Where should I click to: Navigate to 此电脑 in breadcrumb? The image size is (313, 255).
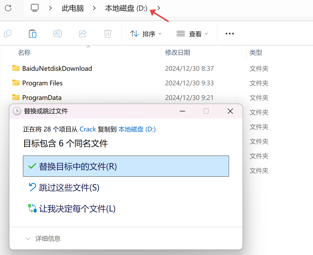coord(73,8)
